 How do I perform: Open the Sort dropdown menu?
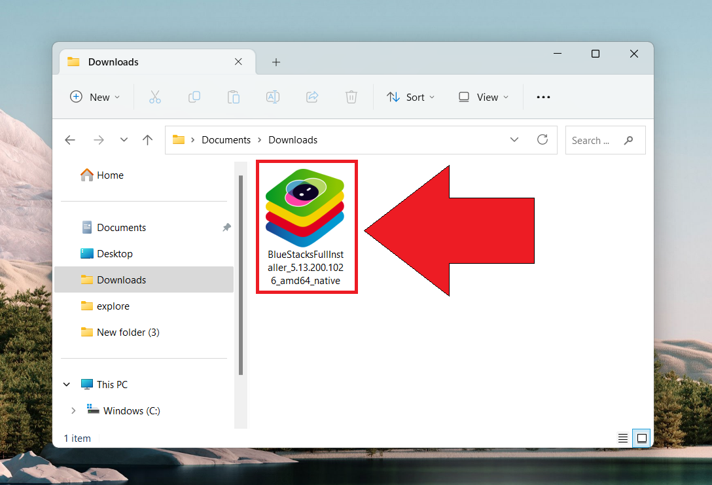[x=411, y=96]
